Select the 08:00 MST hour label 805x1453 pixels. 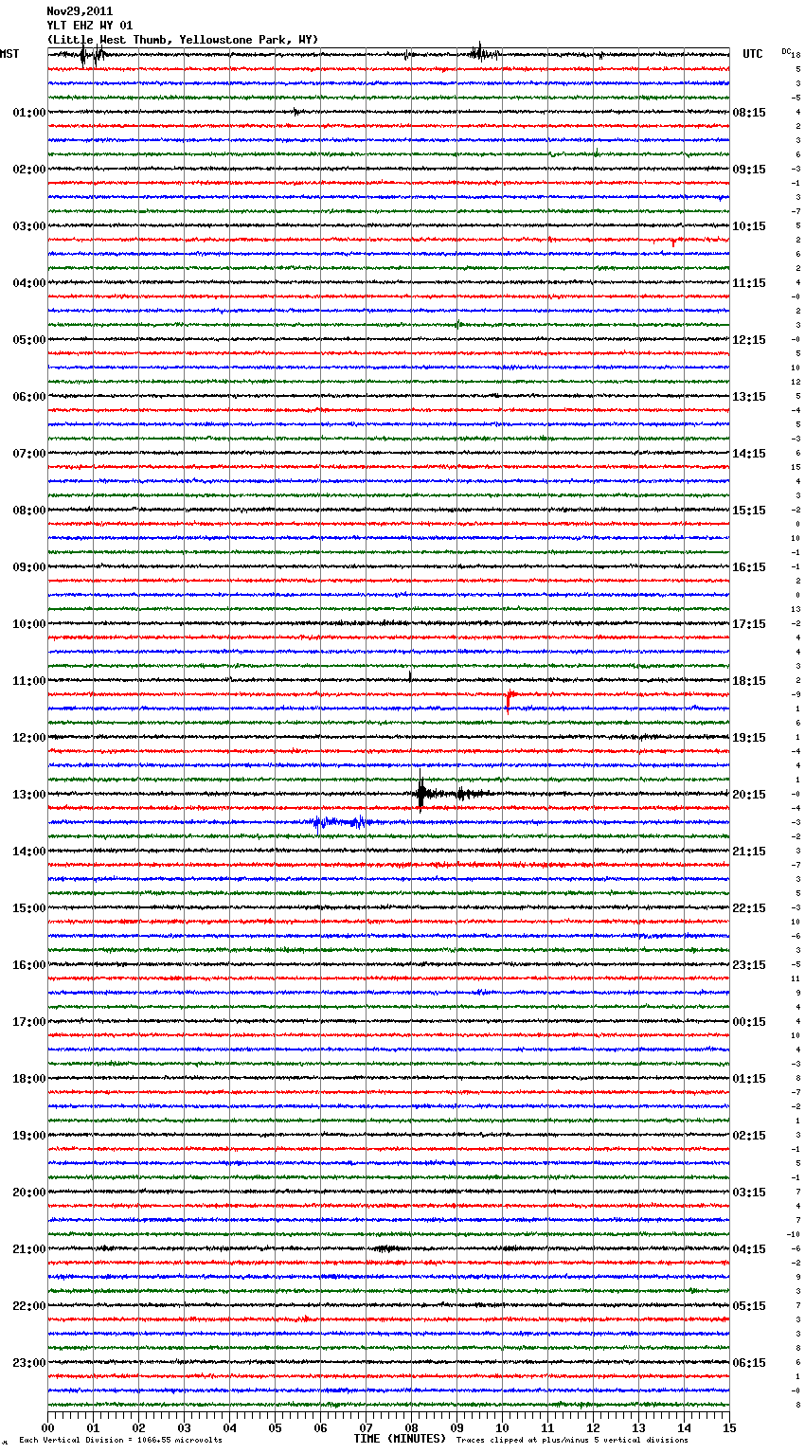click(29, 511)
